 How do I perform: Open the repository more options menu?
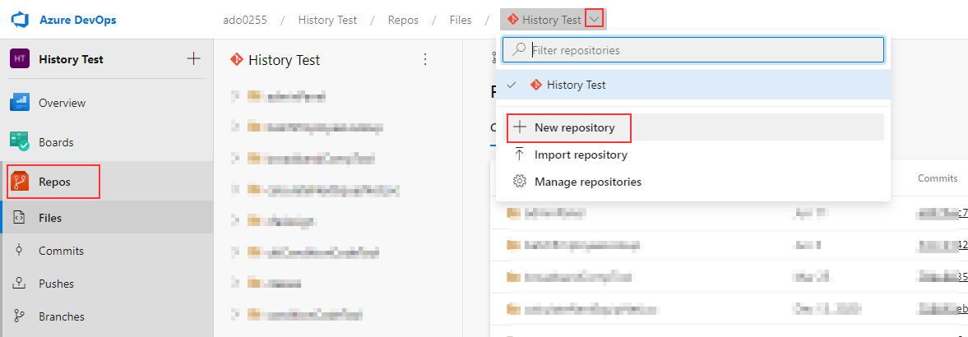(x=424, y=59)
